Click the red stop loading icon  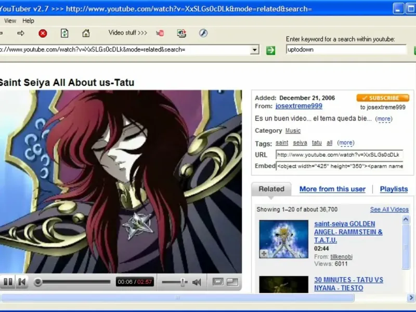pos(43,33)
